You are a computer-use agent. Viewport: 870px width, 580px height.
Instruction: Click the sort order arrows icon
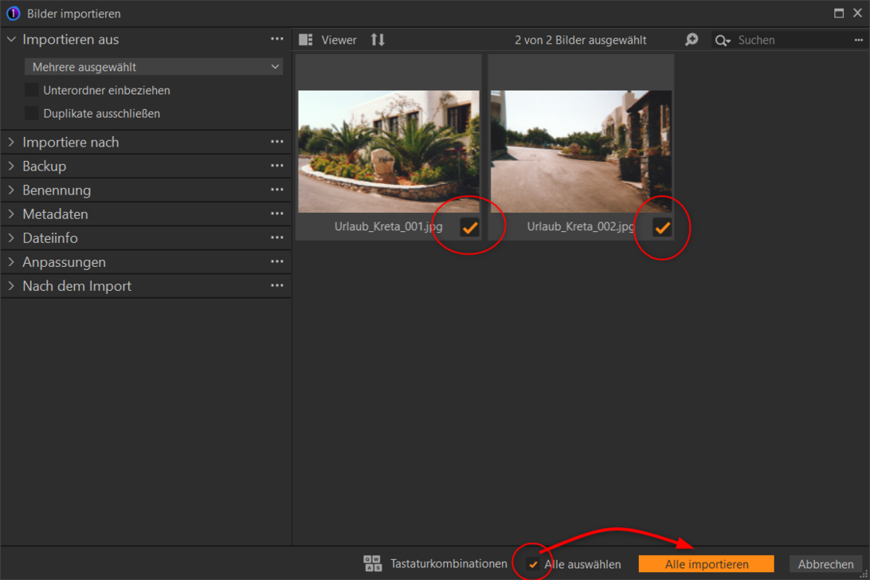coord(378,40)
